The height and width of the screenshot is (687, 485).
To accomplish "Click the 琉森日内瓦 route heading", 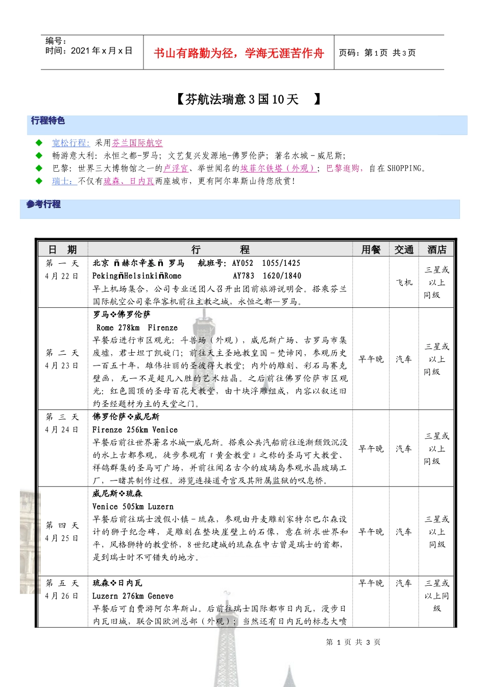I will tap(117, 583).
